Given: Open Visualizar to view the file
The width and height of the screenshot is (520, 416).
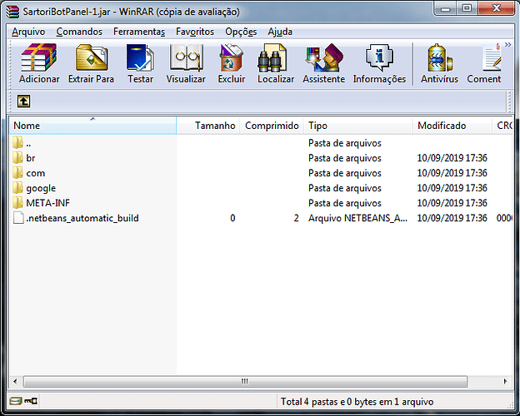Looking at the screenshot, I should (x=186, y=63).
